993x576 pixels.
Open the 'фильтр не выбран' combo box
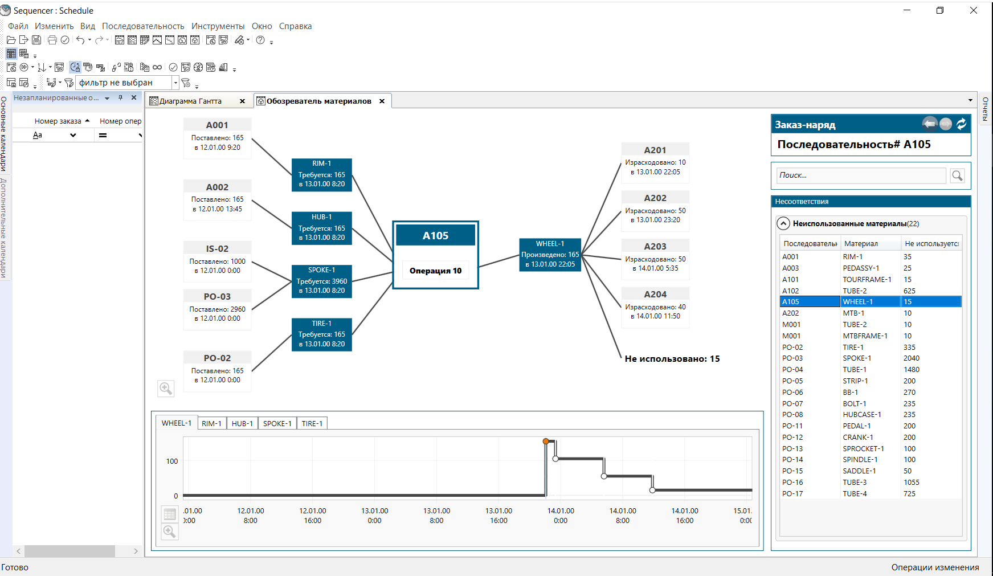(x=128, y=83)
